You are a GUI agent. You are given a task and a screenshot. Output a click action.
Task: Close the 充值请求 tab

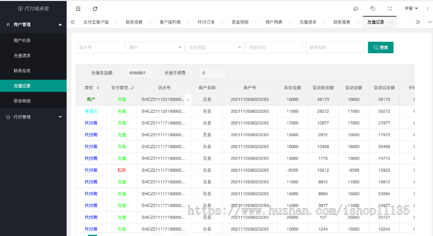tap(324, 23)
